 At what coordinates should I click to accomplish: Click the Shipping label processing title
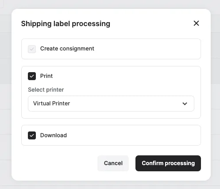(x=66, y=23)
